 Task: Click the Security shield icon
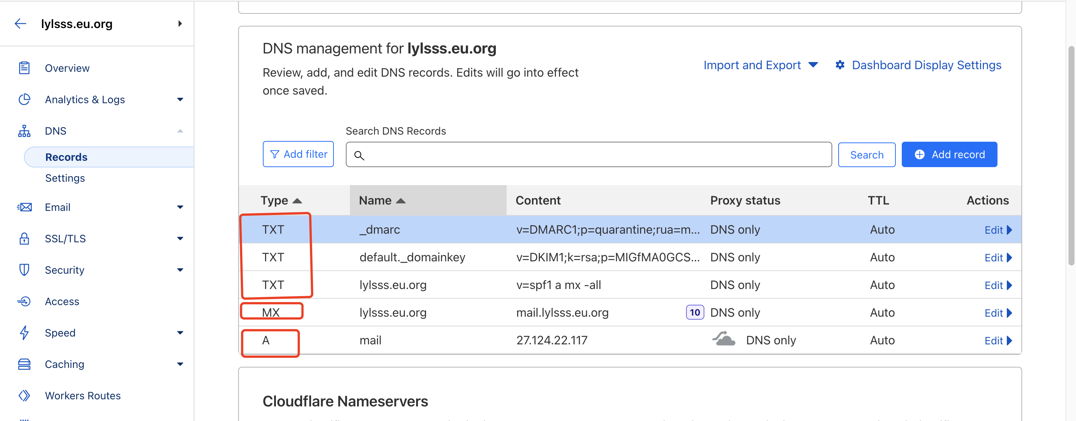point(24,270)
